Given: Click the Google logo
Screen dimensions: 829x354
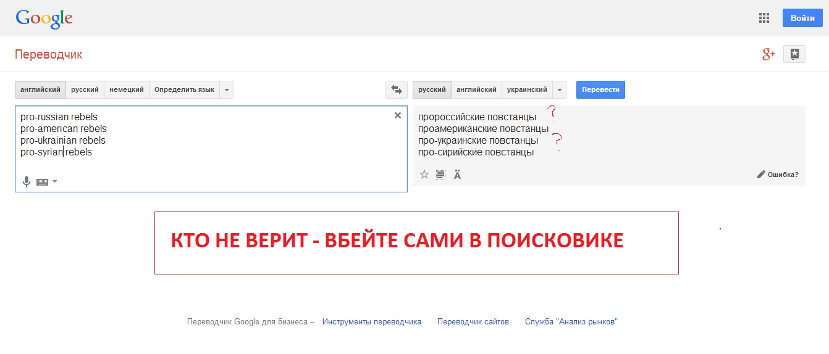Looking at the screenshot, I should [44, 19].
